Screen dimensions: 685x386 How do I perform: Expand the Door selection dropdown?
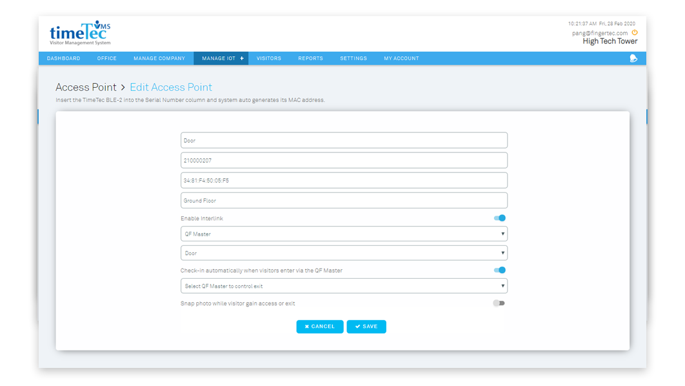(x=344, y=254)
